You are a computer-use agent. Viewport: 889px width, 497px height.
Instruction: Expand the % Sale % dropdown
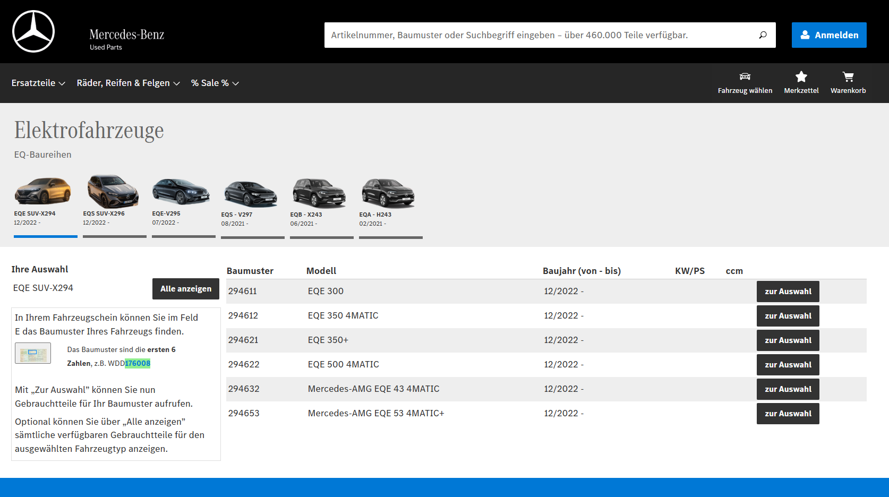pyautogui.click(x=215, y=83)
